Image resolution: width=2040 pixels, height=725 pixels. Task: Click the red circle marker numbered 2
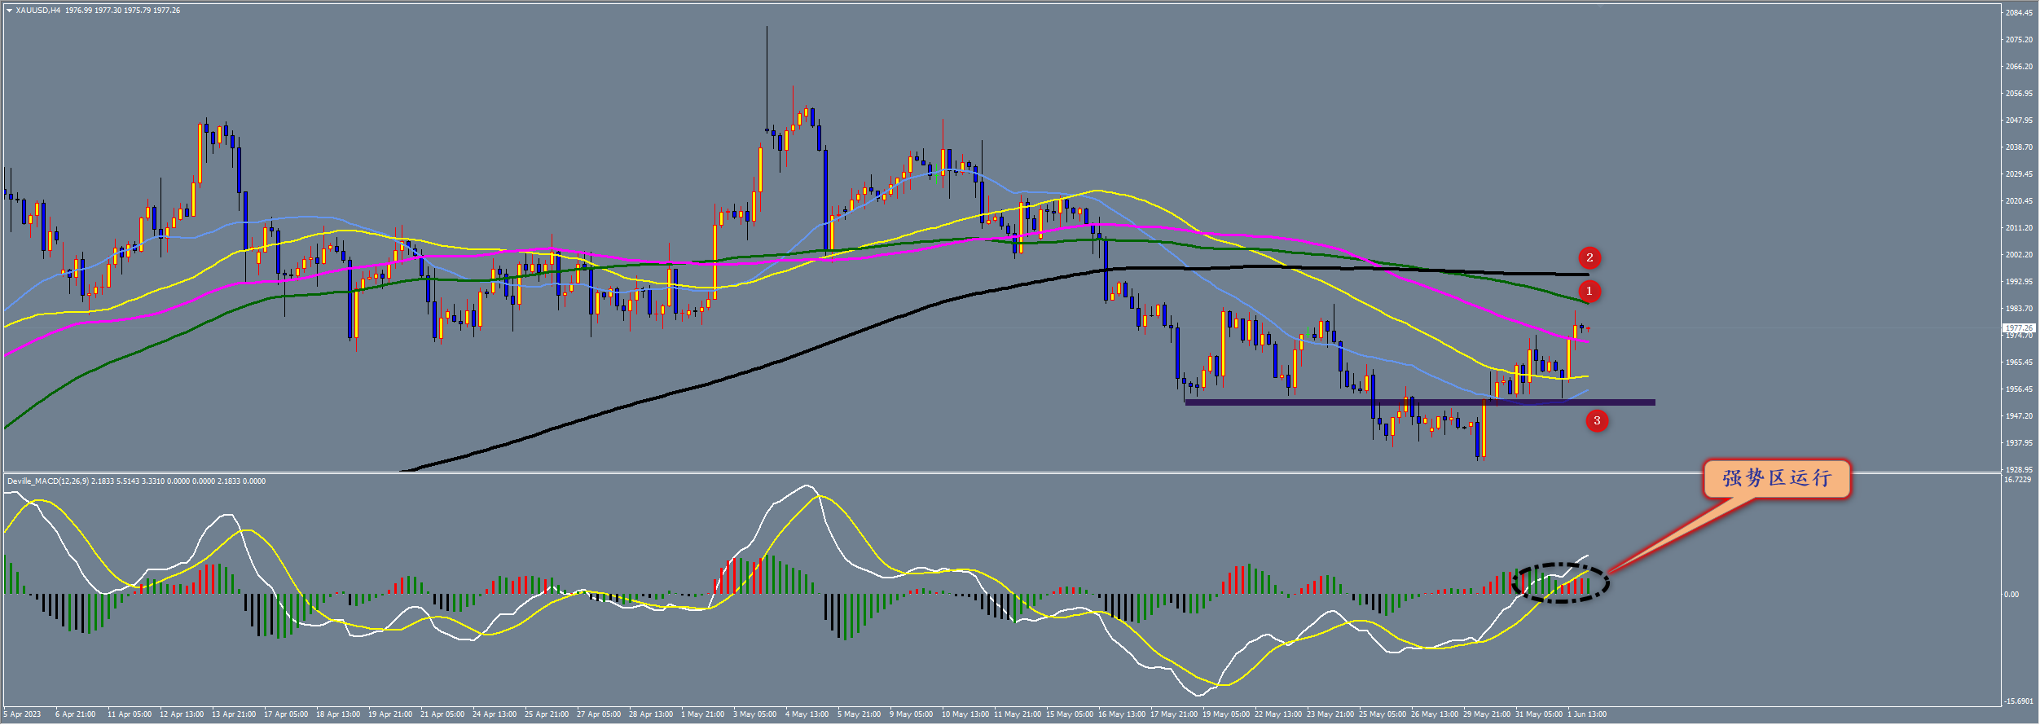point(1589,257)
